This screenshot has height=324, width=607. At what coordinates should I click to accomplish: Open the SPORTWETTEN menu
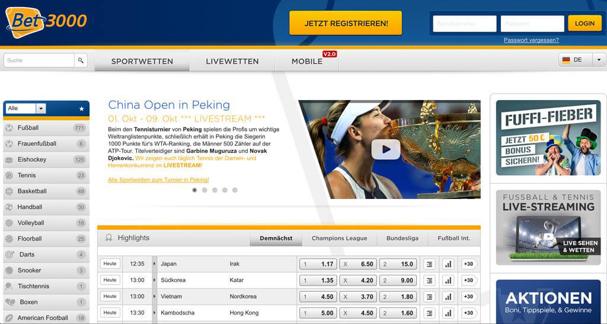point(142,61)
